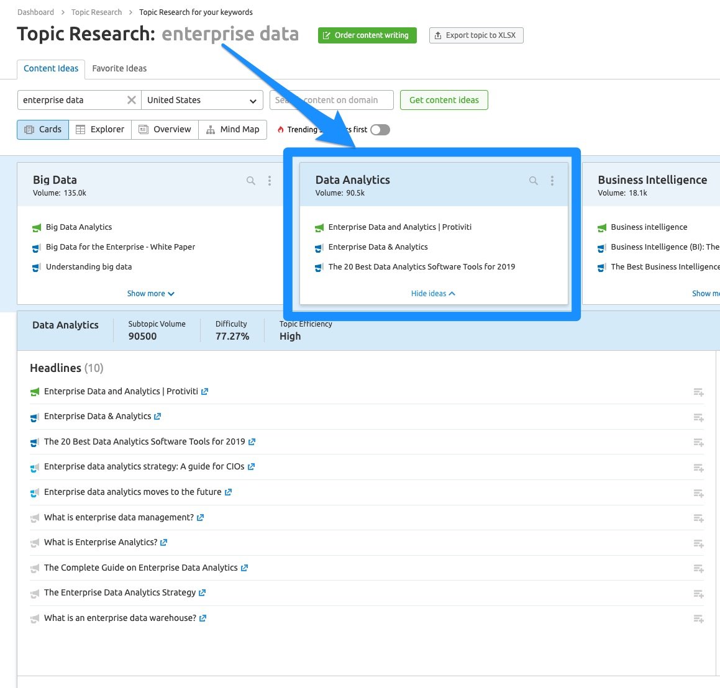This screenshot has width=720, height=688.
Task: Enable Trending subtopics first
Action: click(x=380, y=129)
